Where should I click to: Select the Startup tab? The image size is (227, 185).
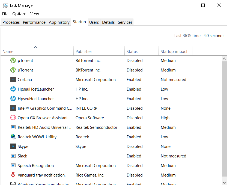(79, 22)
